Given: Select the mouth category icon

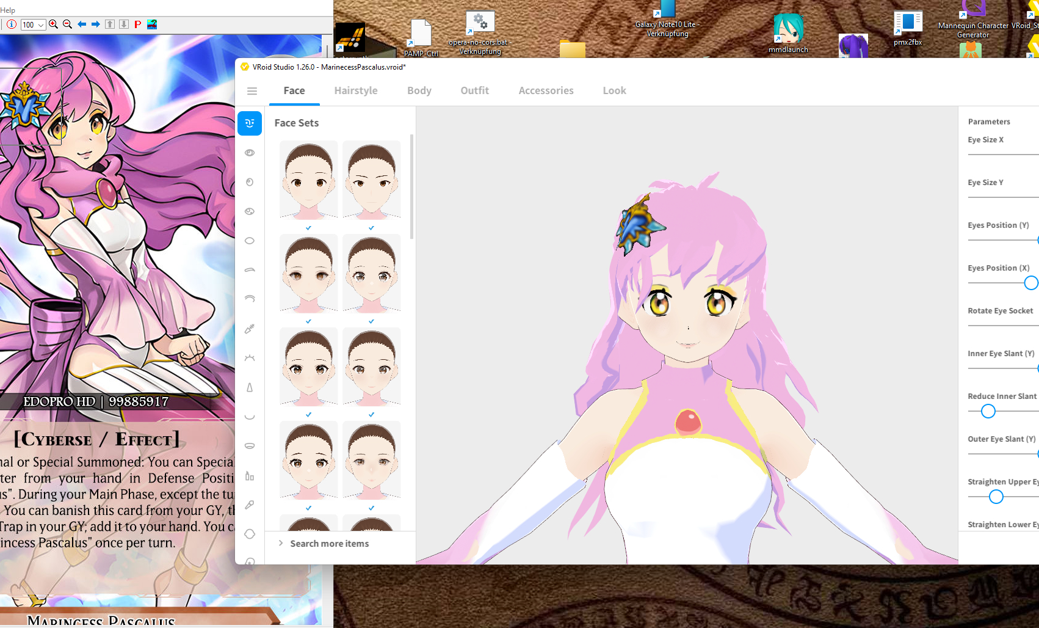Looking at the screenshot, I should click(x=249, y=416).
